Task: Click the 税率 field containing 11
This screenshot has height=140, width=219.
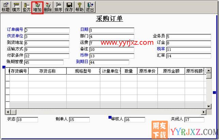Action: (x=189, y=49)
